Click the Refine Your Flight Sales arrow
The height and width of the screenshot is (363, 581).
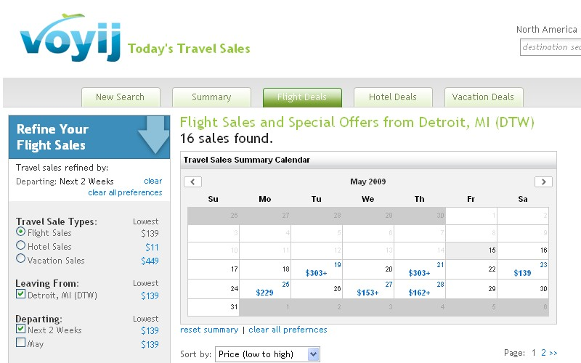154,135
